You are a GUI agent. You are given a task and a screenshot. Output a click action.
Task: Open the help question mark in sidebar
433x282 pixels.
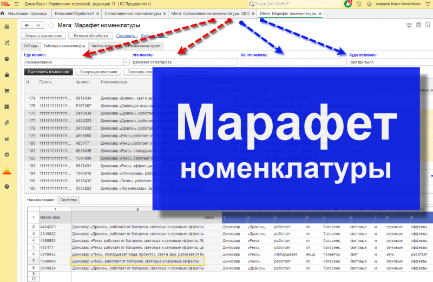click(7, 187)
